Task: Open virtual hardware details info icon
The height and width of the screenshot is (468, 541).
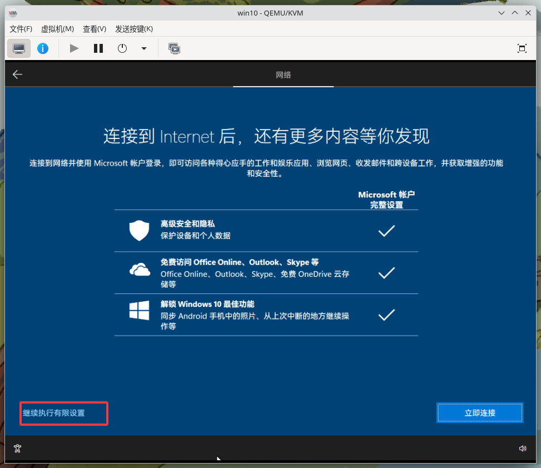Action: pyautogui.click(x=43, y=48)
